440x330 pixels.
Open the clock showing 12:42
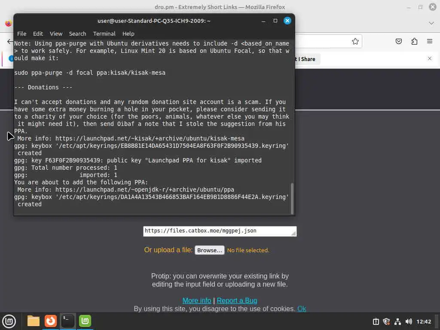[x=423, y=321]
